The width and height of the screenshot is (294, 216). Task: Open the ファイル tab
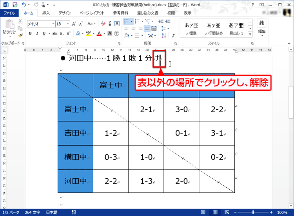pos(9,13)
